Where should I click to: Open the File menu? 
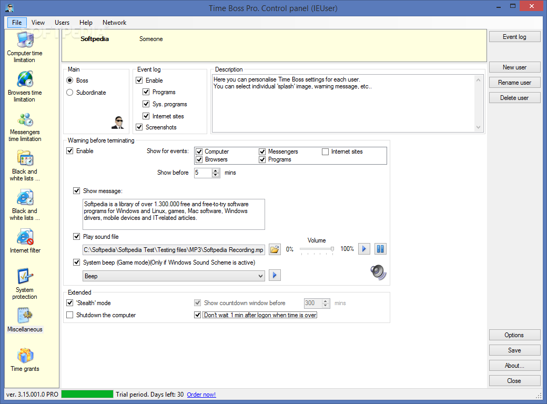click(17, 22)
